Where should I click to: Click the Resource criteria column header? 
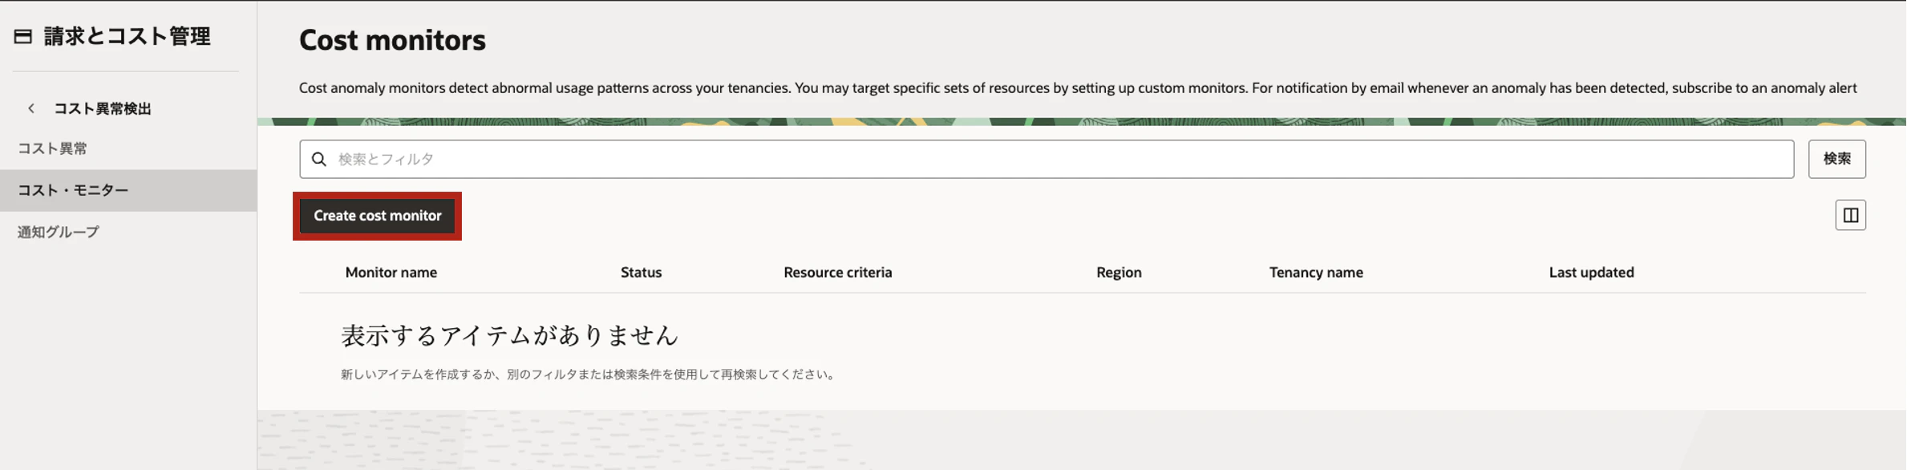pyautogui.click(x=838, y=272)
